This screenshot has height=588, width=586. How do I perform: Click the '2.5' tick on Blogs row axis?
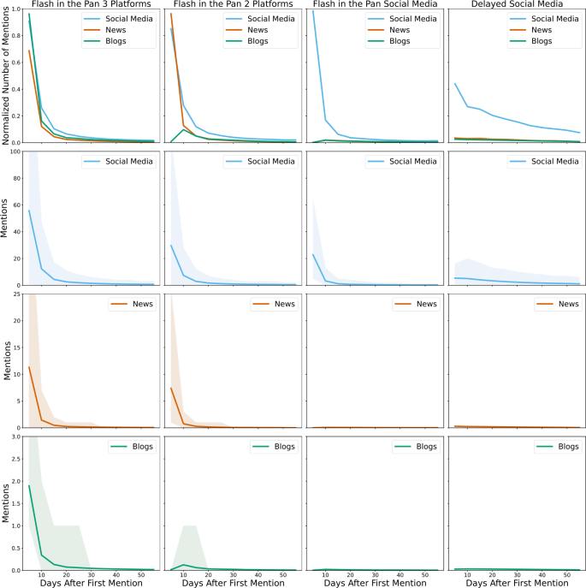pyautogui.click(x=16, y=459)
